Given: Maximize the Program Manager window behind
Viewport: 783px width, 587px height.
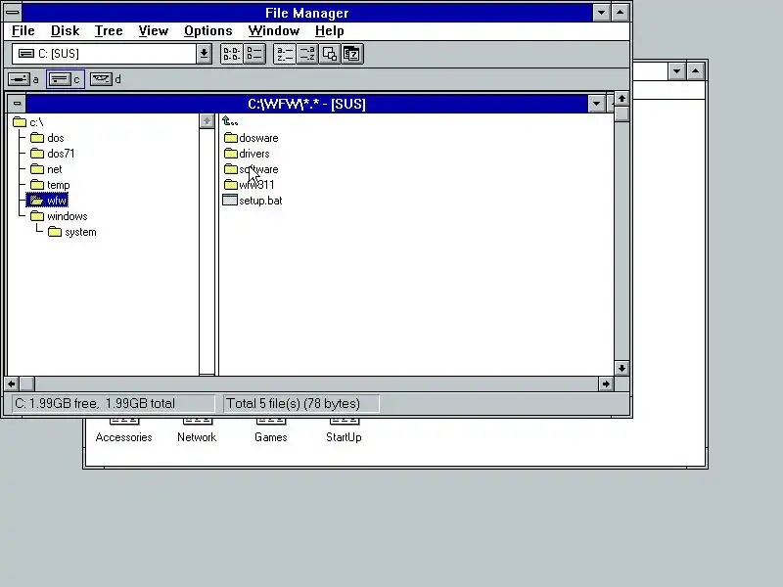Looking at the screenshot, I should click(696, 70).
